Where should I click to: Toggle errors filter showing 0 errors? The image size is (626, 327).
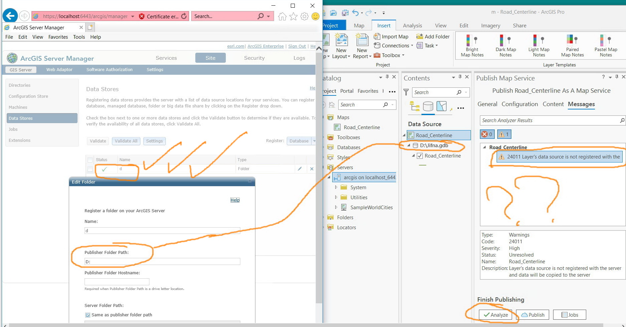(x=487, y=134)
